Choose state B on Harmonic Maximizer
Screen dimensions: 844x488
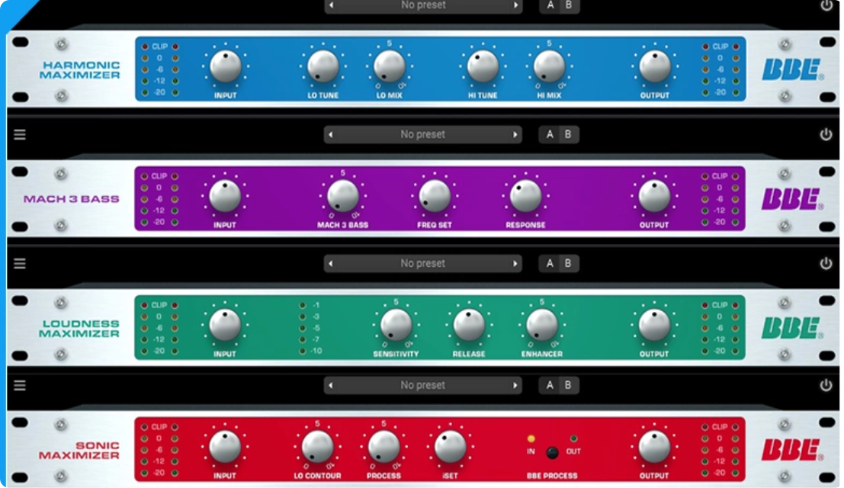point(569,5)
